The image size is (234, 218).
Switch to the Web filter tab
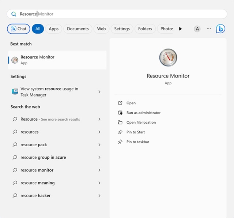(x=101, y=29)
